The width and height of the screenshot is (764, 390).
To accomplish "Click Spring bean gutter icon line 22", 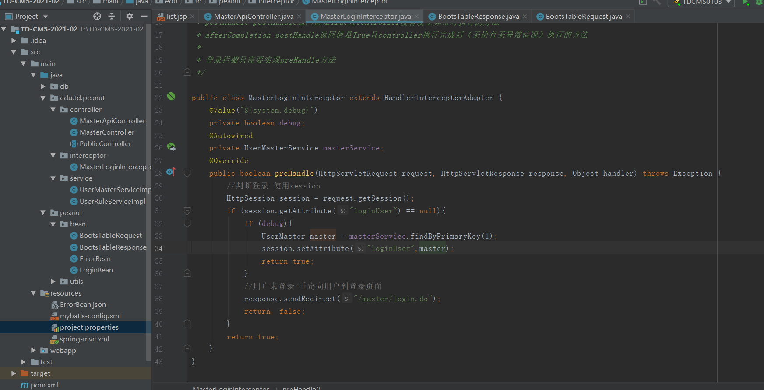I will coord(171,97).
